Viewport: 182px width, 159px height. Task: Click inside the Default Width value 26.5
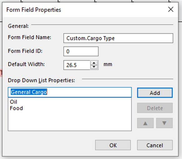point(77,65)
